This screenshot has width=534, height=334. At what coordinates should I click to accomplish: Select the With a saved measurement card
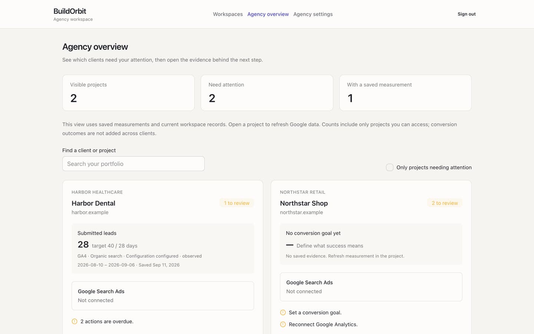tap(405, 93)
